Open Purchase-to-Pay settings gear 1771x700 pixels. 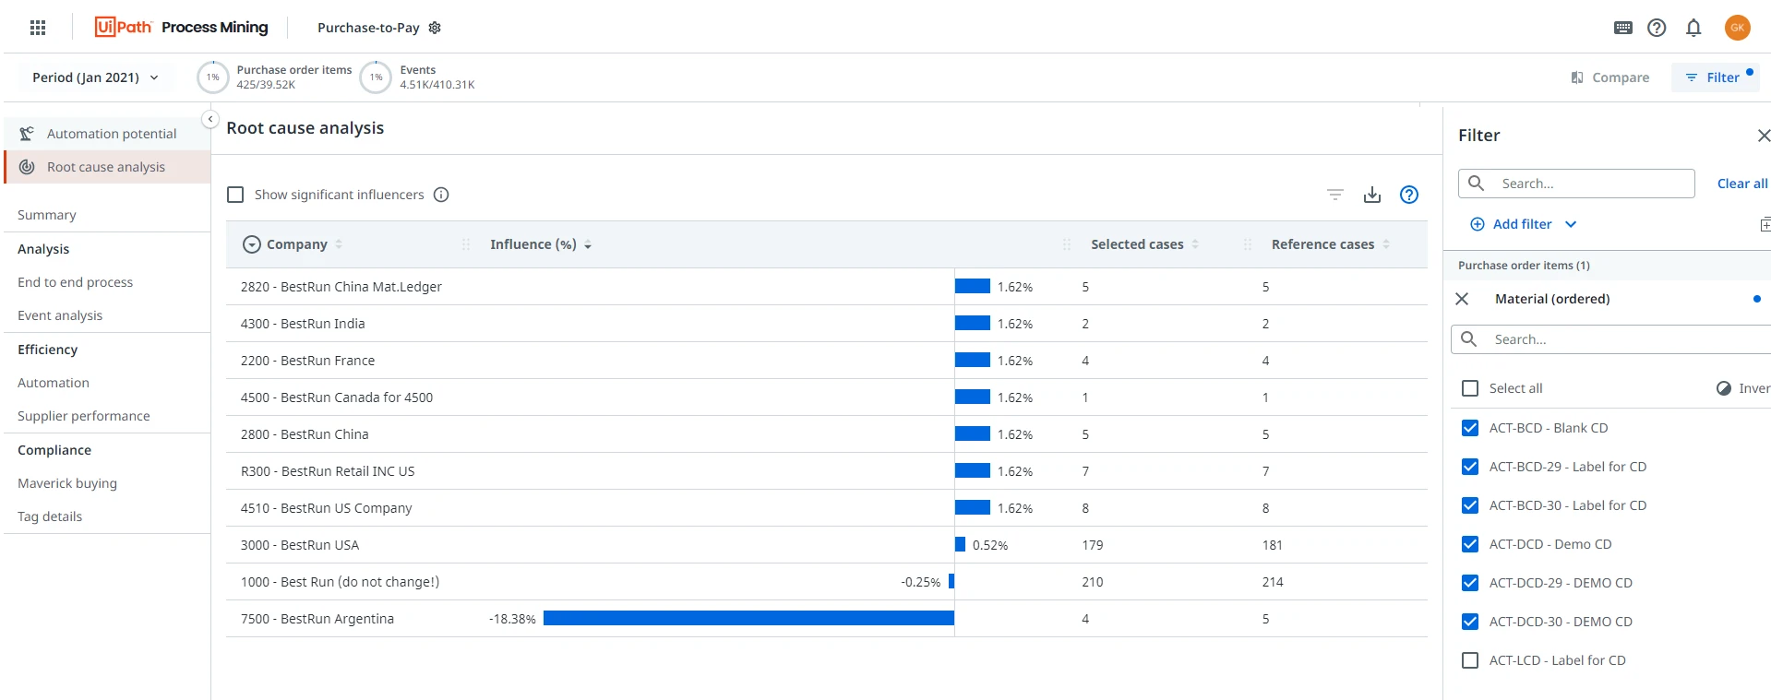[x=436, y=28]
